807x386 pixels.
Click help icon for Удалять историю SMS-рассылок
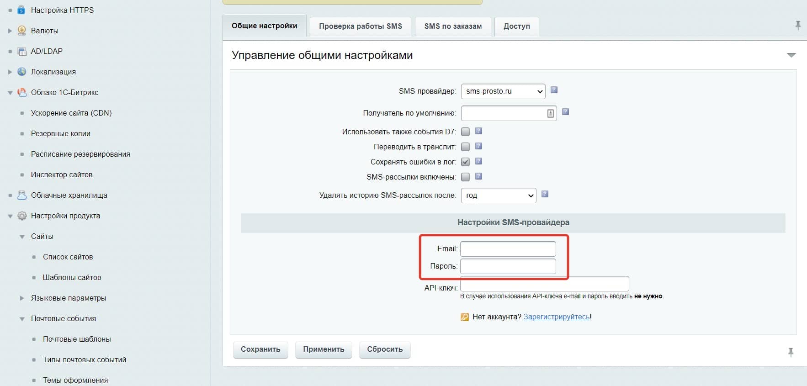tap(545, 194)
